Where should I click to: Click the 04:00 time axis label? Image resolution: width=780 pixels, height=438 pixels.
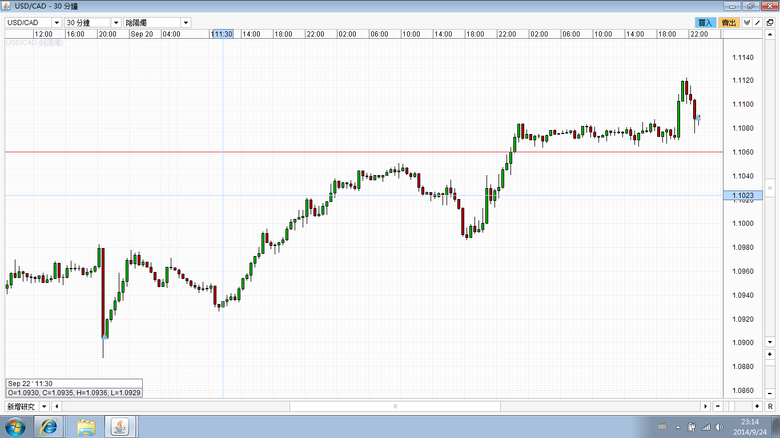coord(171,34)
